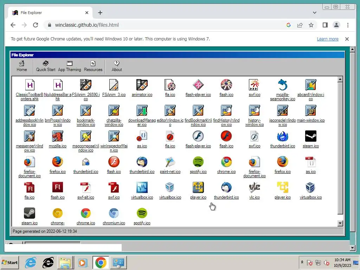
Task: Reload the current page
Action: tap(36, 25)
